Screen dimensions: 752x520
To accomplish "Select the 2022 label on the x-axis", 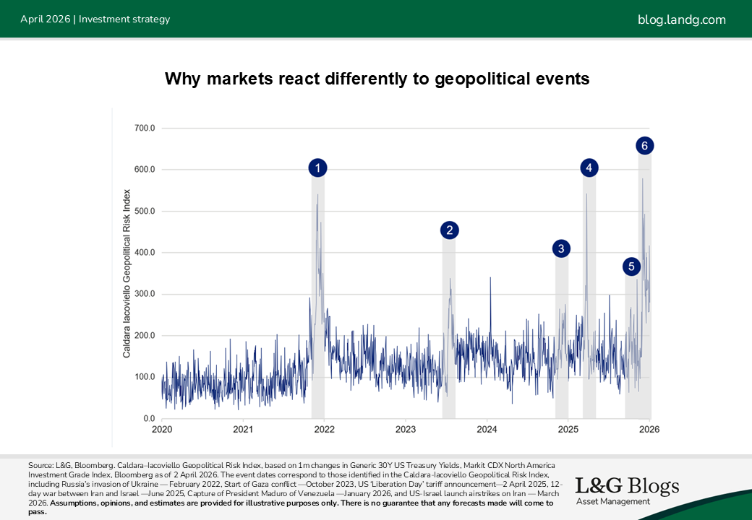I will [x=324, y=429].
